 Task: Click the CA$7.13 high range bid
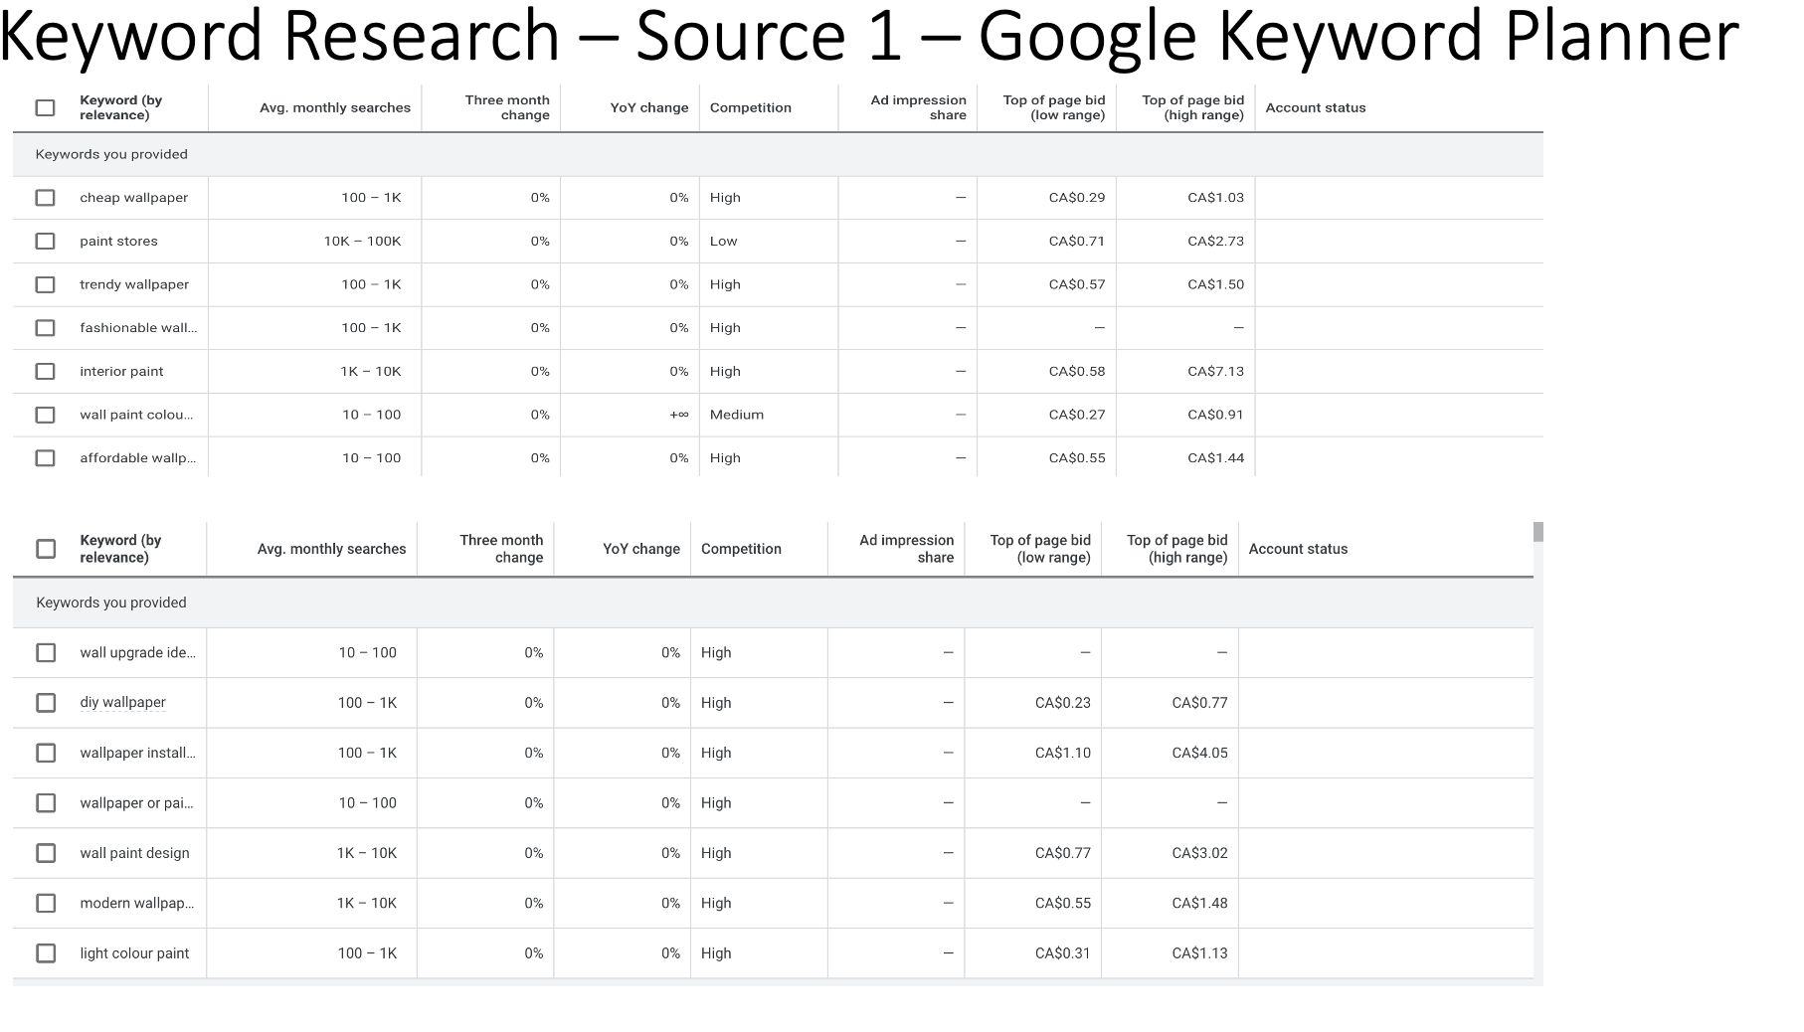[x=1215, y=372]
